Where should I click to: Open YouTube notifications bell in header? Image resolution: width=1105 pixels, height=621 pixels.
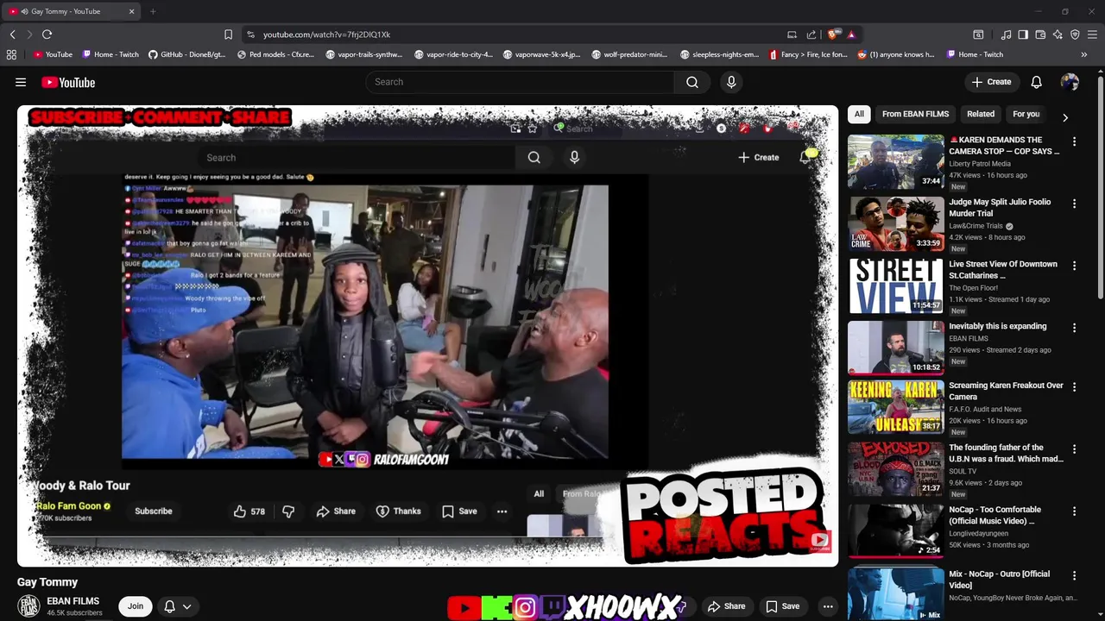coord(1036,82)
